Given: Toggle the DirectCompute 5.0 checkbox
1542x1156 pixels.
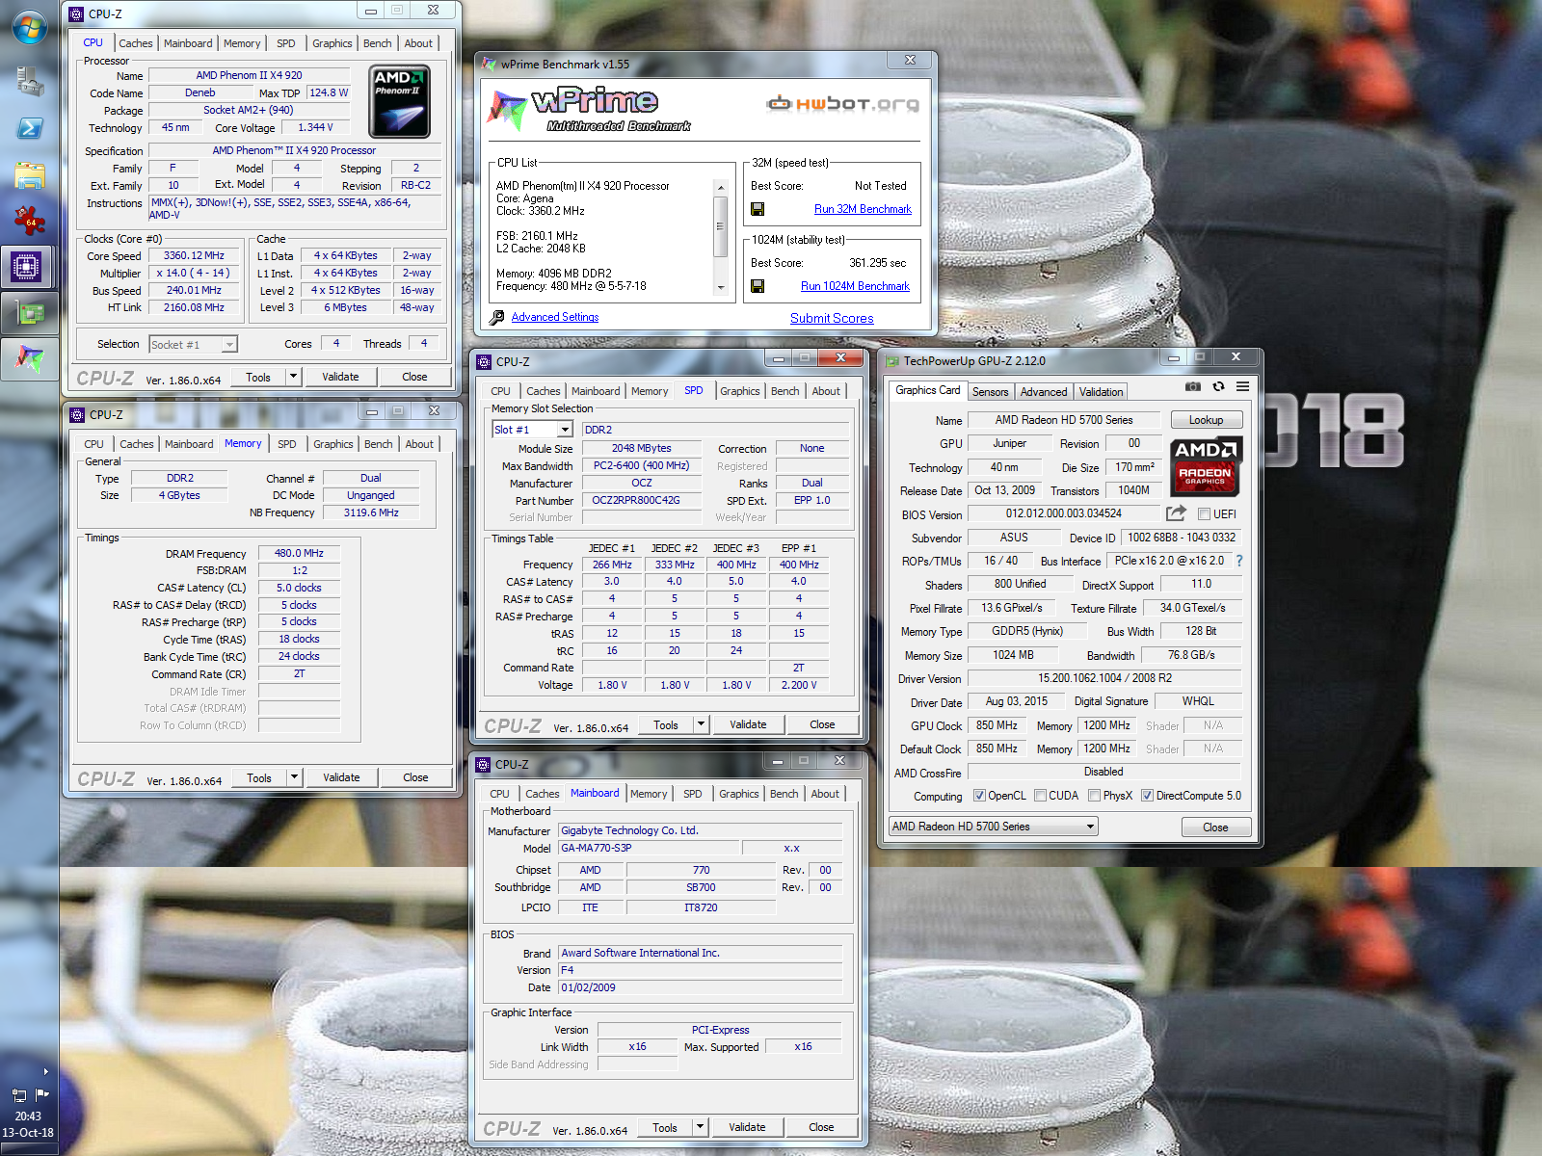Looking at the screenshot, I should (x=1147, y=796).
